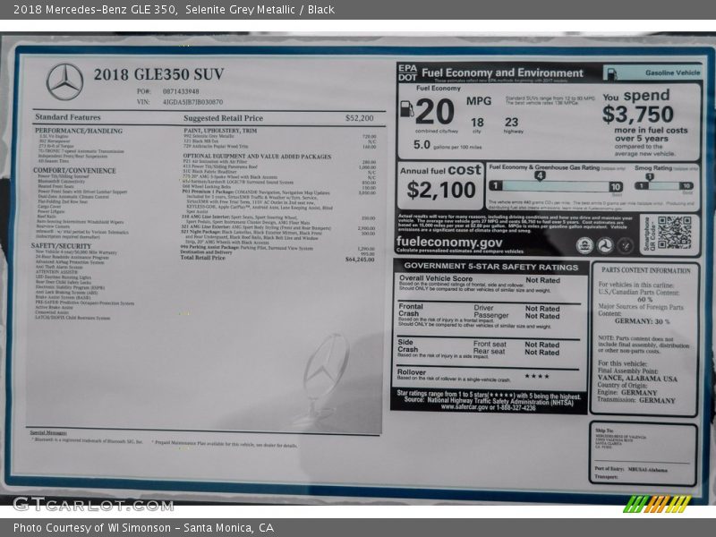716x537 pixels.
Task: Click the VIN number on the sticker
Action: tap(192, 102)
